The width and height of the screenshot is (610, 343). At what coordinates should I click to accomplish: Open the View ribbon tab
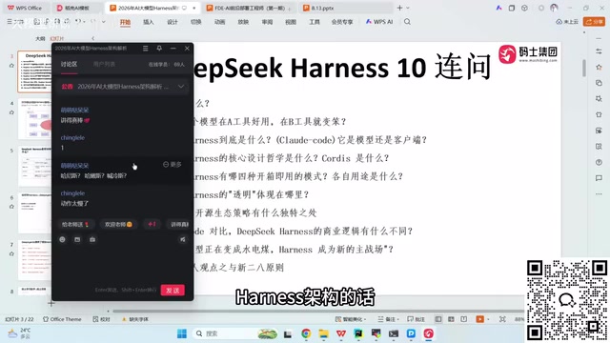(x=291, y=22)
